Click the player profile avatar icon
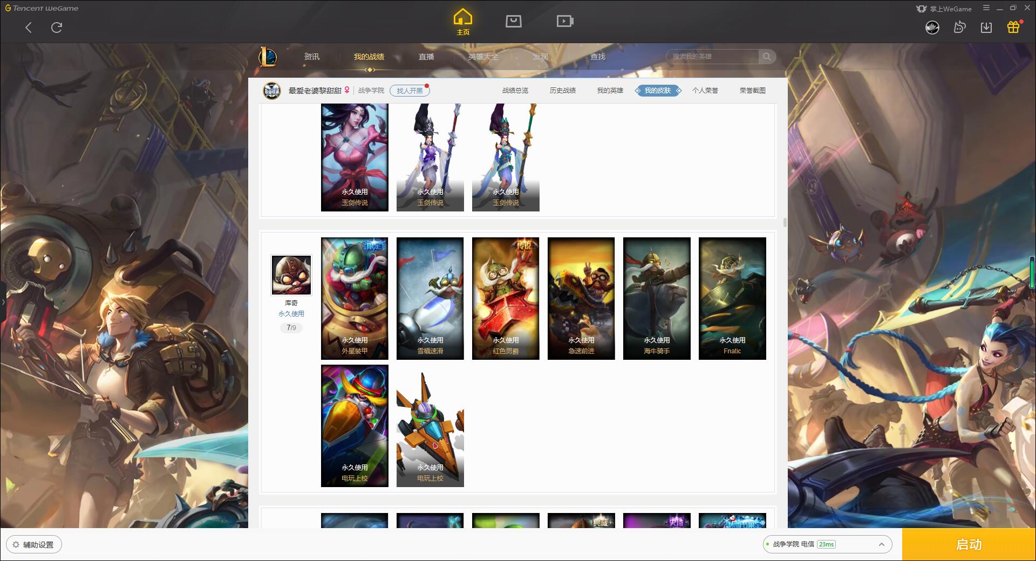This screenshot has height=561, width=1036. click(272, 91)
